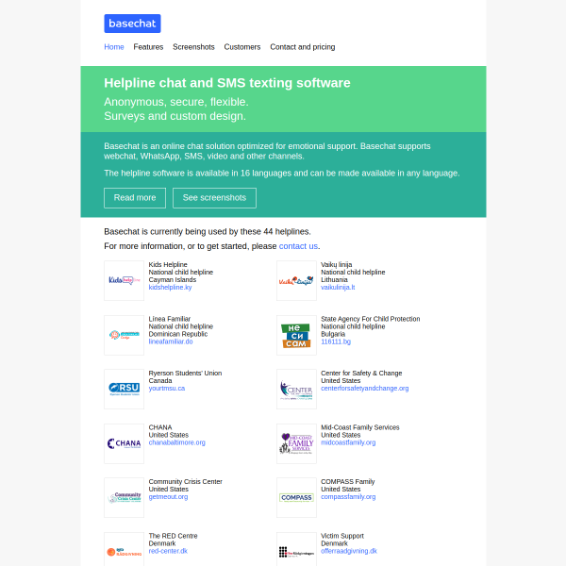Click the Kids Helpline logo
Screen dimensions: 566x566
(124, 280)
